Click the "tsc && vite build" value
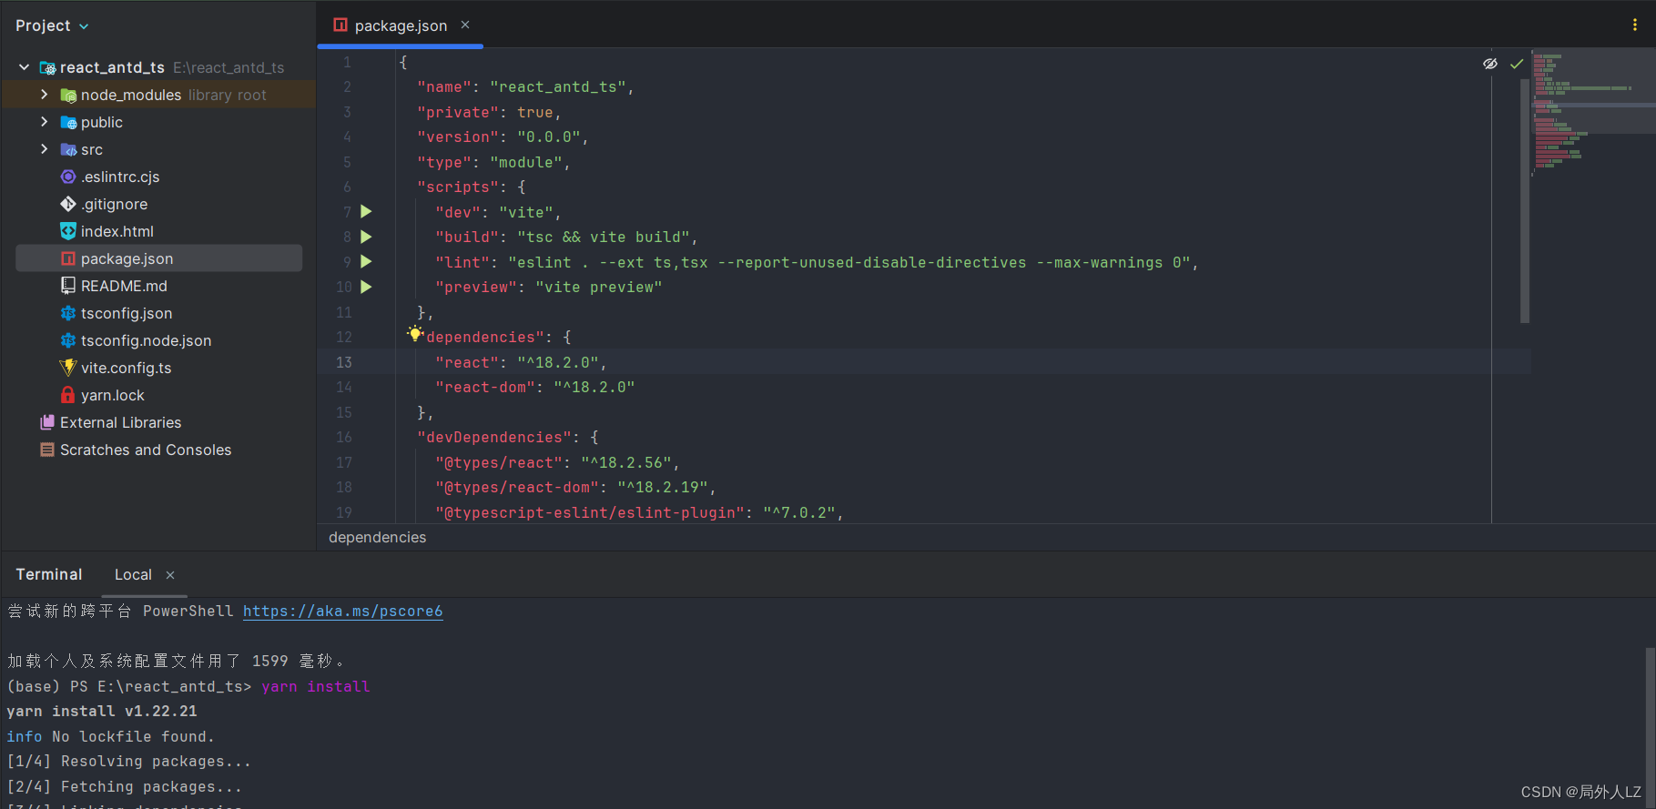Viewport: 1656px width, 809px height. (x=604, y=238)
